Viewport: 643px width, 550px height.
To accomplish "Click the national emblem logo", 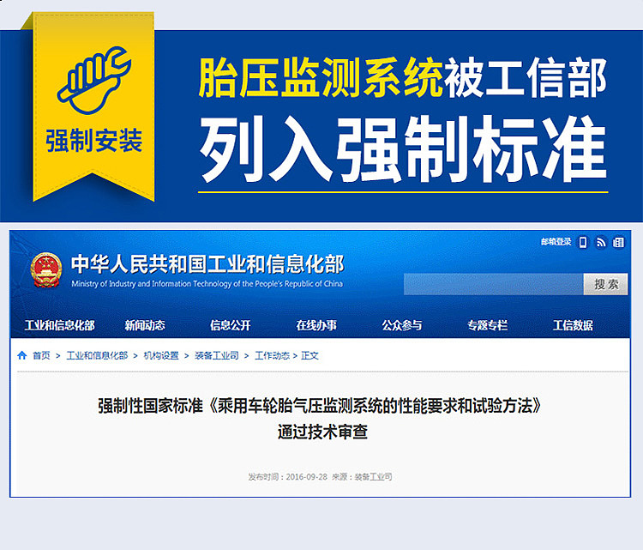I will (x=46, y=270).
